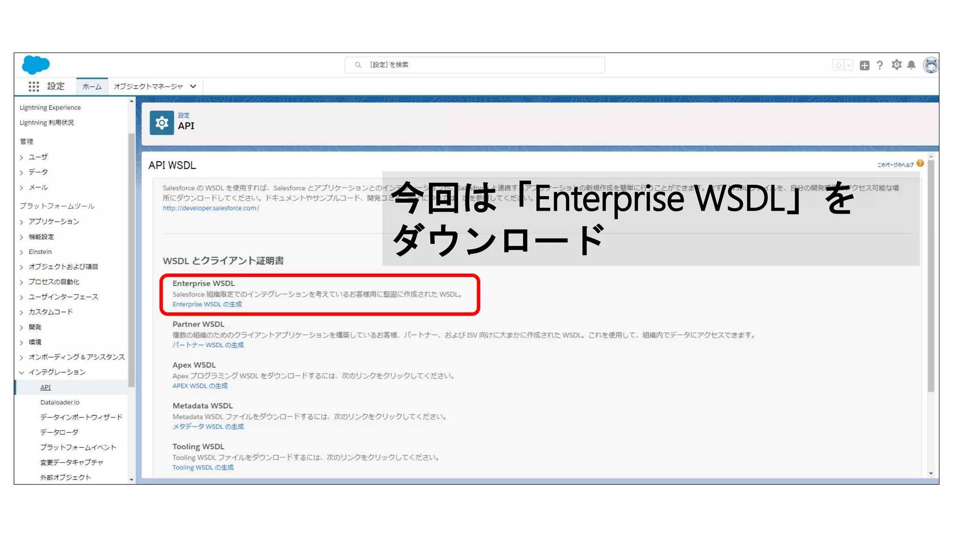
Task: Open the setup gear menu icon
Action: pyautogui.click(x=896, y=65)
